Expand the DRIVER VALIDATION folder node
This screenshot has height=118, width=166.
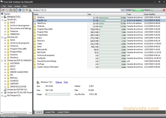pos(5,72)
